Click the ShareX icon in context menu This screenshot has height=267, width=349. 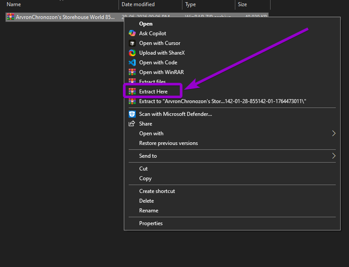pos(132,53)
